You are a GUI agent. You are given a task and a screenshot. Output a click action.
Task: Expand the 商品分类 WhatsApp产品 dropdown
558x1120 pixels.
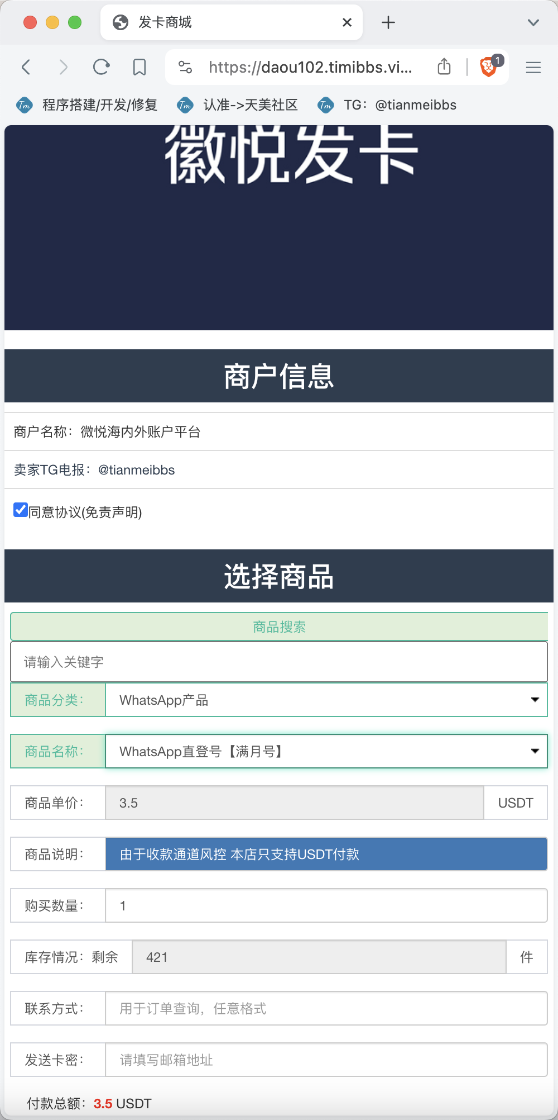point(326,700)
